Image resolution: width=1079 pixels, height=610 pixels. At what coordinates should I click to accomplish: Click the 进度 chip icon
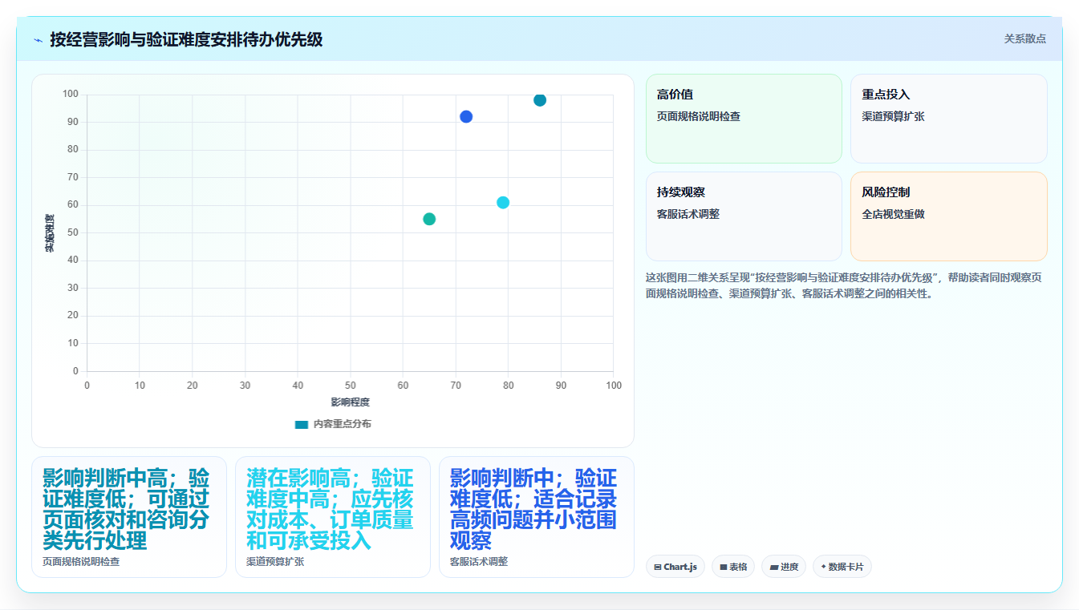tap(774, 568)
